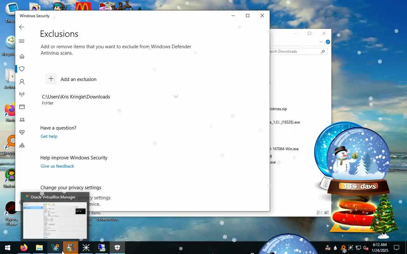Open Family options people icon in sidebar
407x254 pixels.
coord(22,145)
